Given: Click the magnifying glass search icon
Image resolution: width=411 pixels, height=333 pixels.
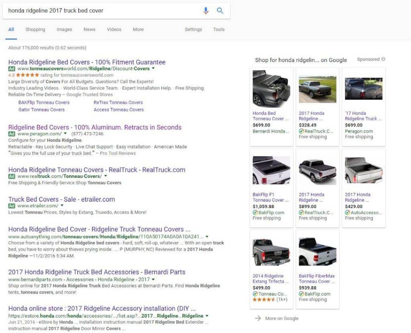Looking at the screenshot, I should tap(220, 10).
